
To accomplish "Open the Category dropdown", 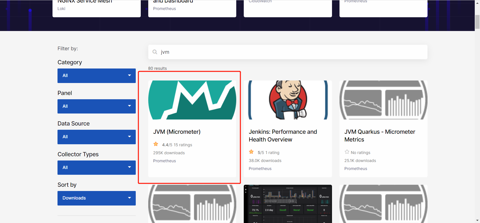I will coord(96,75).
